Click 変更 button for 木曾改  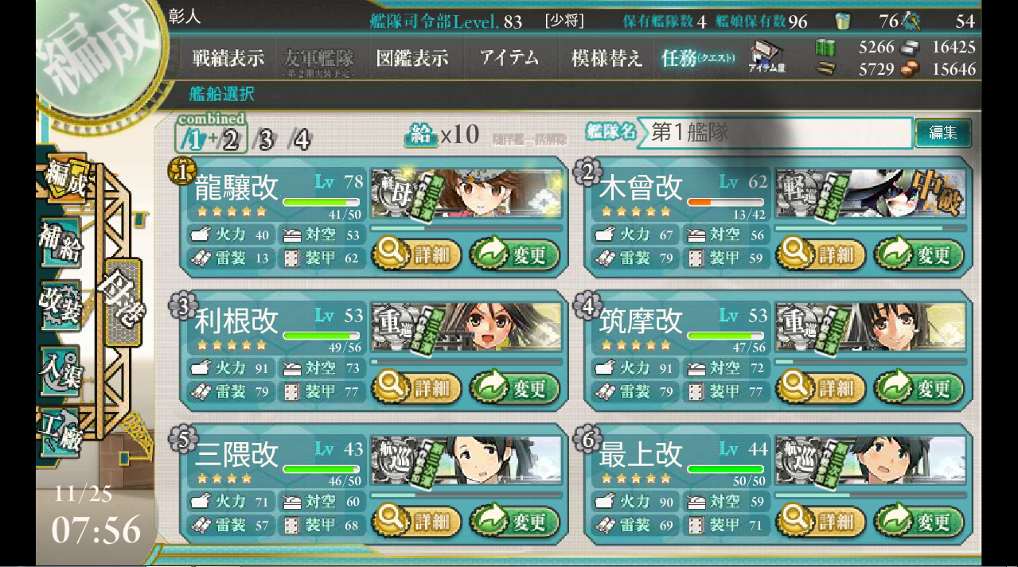(919, 255)
